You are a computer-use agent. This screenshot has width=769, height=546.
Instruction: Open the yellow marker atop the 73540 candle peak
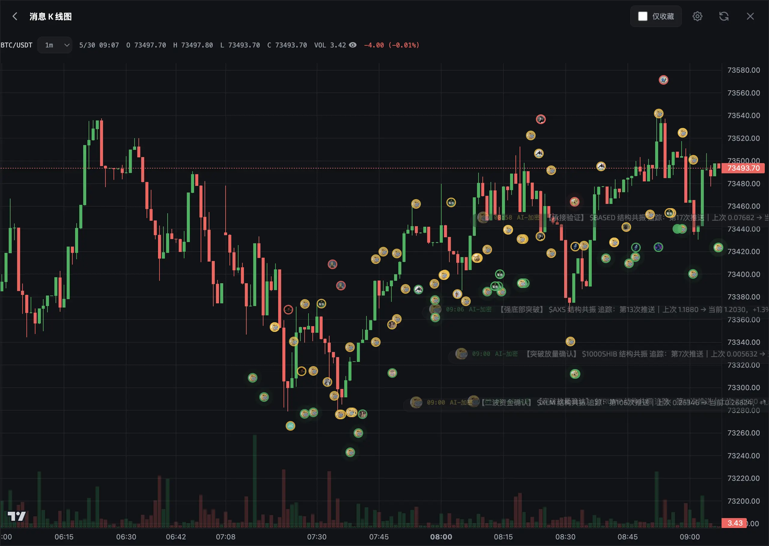tap(659, 113)
